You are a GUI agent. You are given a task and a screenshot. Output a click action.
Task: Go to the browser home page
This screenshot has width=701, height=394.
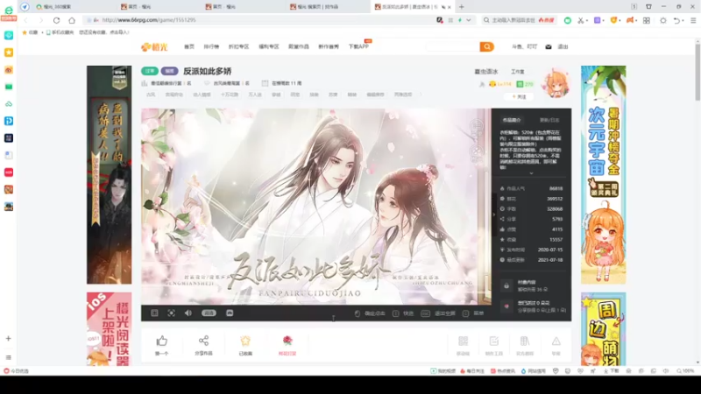point(72,20)
